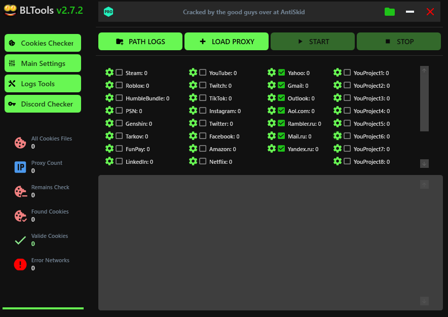Open the Mail.ru settings gear
Image resolution: width=448 pixels, height=317 pixels.
272,136
